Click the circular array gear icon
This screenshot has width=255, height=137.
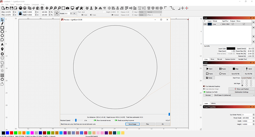click(2, 80)
